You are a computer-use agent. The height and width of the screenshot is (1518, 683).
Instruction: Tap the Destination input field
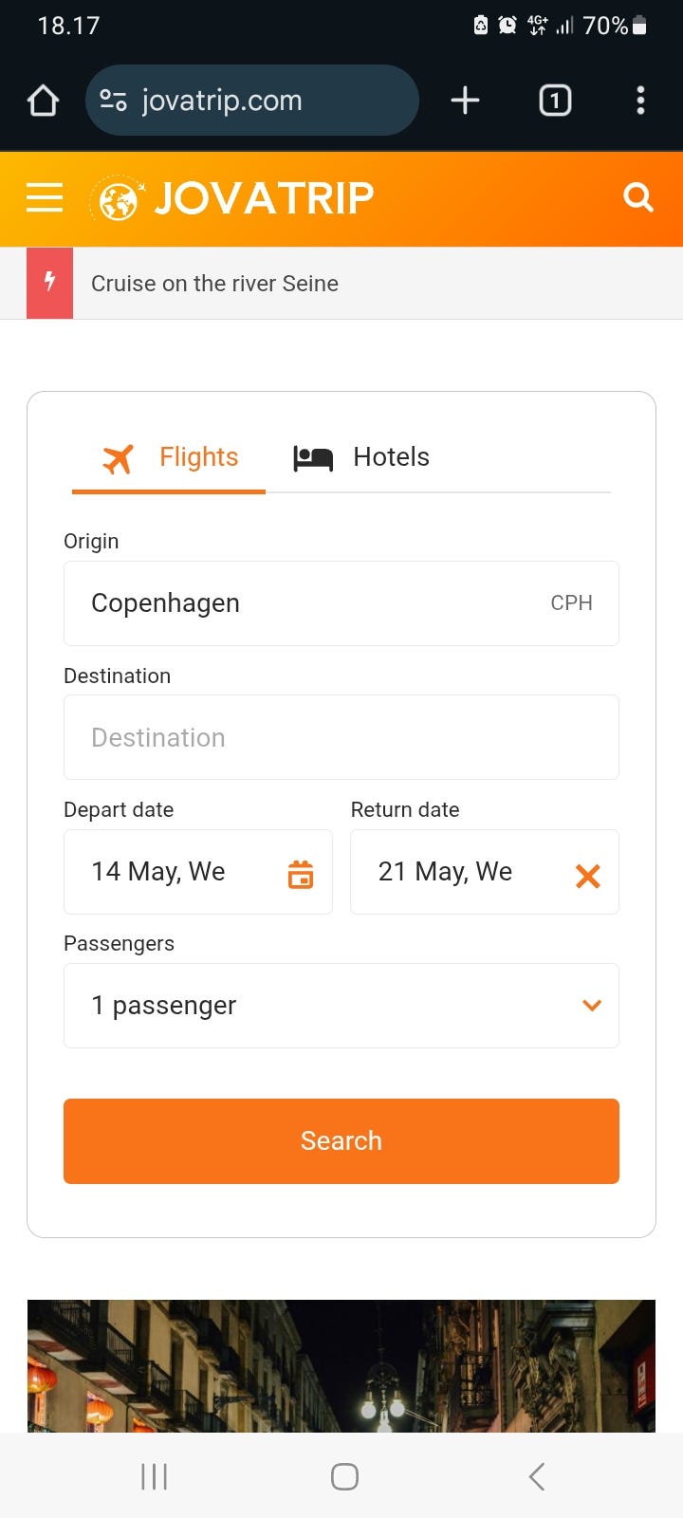click(341, 737)
